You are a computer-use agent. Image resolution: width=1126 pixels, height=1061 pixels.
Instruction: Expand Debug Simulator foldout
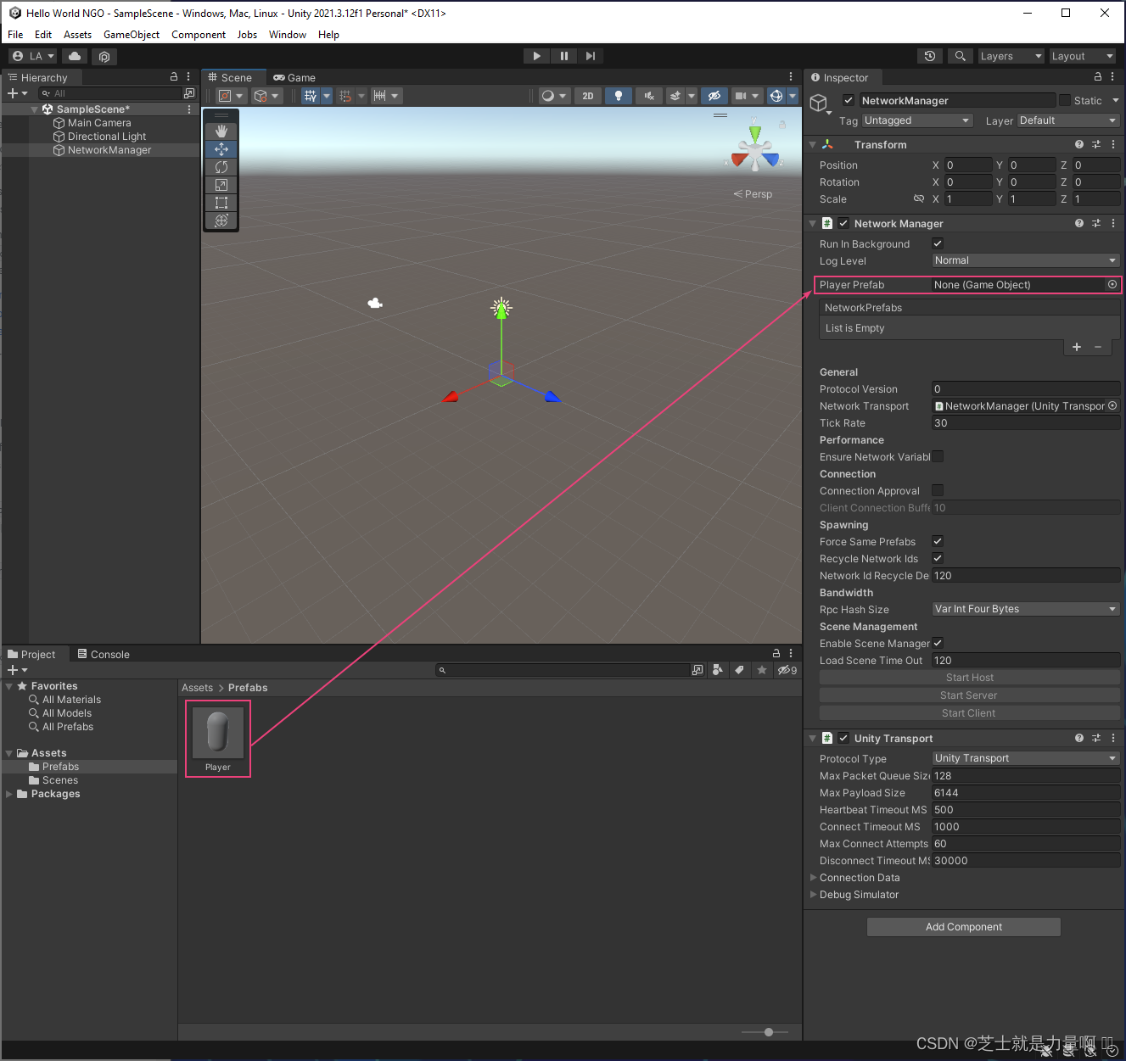pyautogui.click(x=813, y=895)
